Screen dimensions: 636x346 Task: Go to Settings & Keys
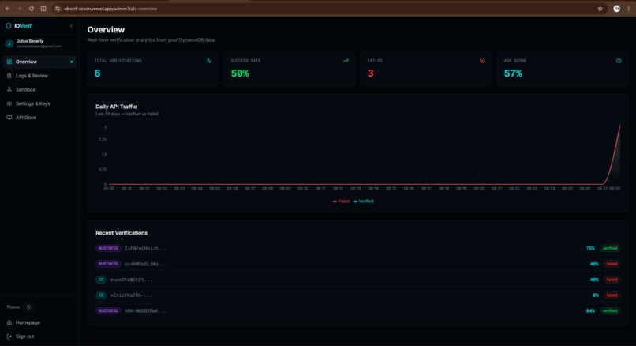coord(39,103)
